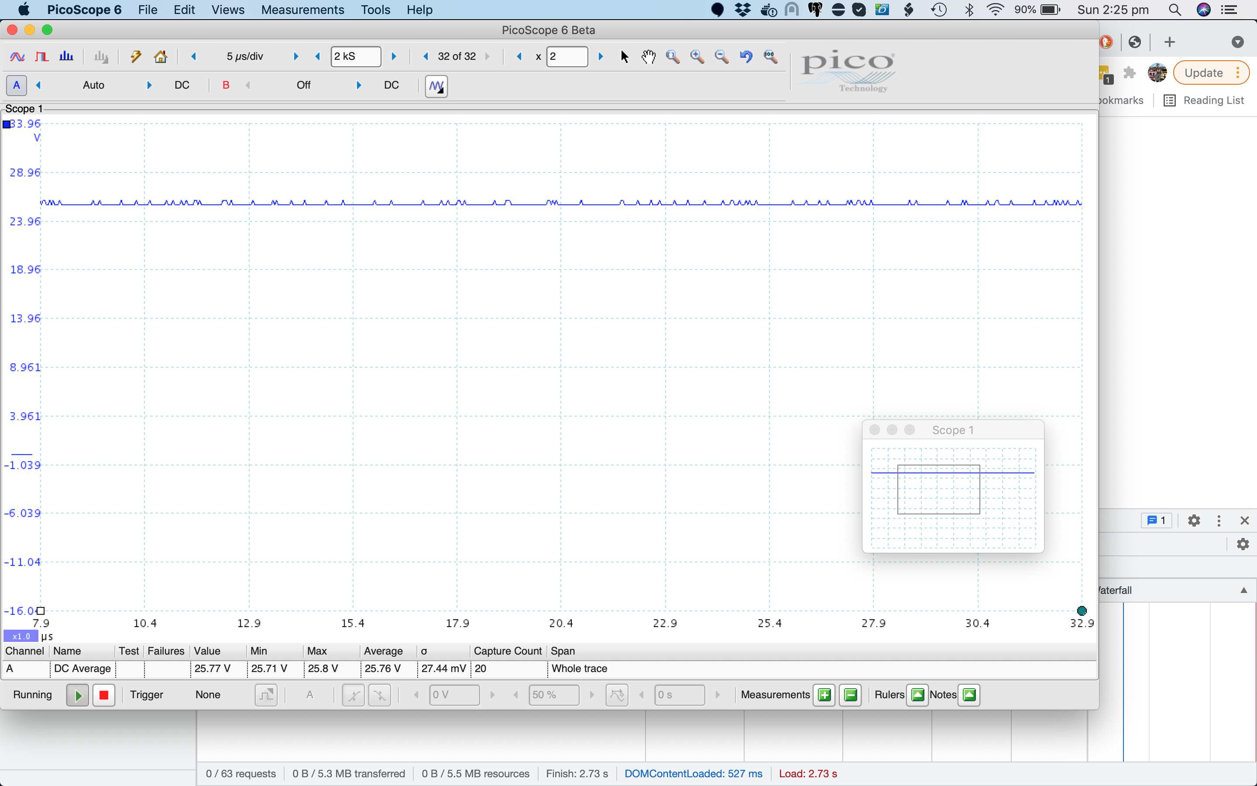Open the File menu

click(x=148, y=10)
